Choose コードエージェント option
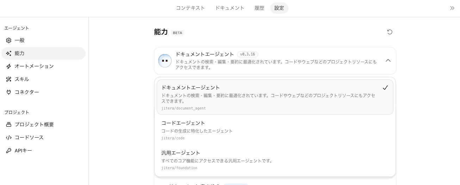The height and width of the screenshot is (185, 460). tap(275, 130)
